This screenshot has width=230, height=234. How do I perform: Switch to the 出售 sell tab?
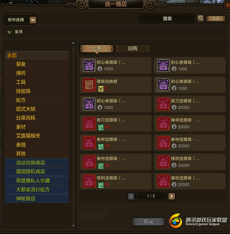tap(97, 49)
